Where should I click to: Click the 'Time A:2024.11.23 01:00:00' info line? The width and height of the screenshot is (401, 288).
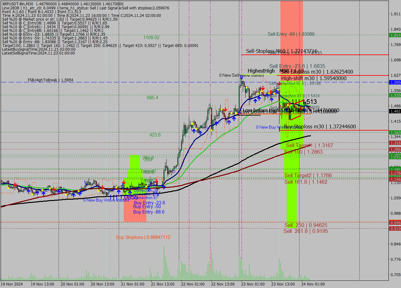[81, 15]
